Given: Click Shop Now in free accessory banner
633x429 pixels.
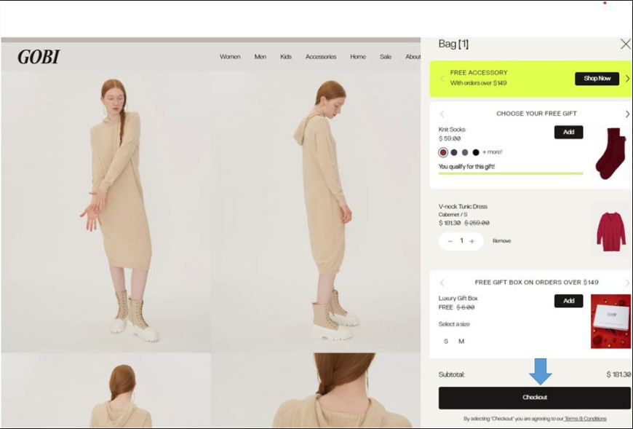Looking at the screenshot, I should click(x=597, y=79).
